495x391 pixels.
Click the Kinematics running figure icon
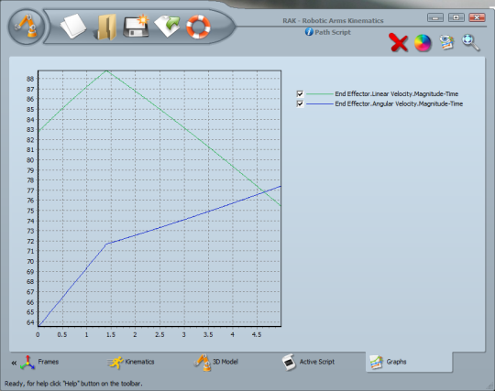point(115,363)
